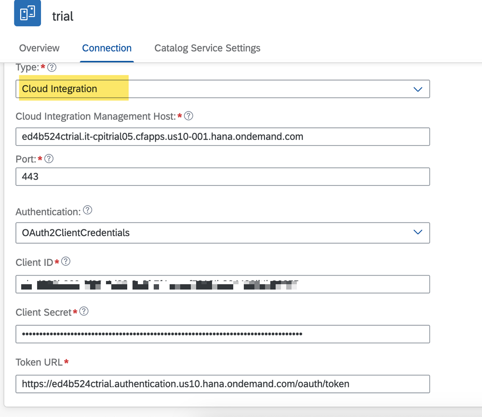
Task: Open help for the Client ID field
Action: point(66,262)
